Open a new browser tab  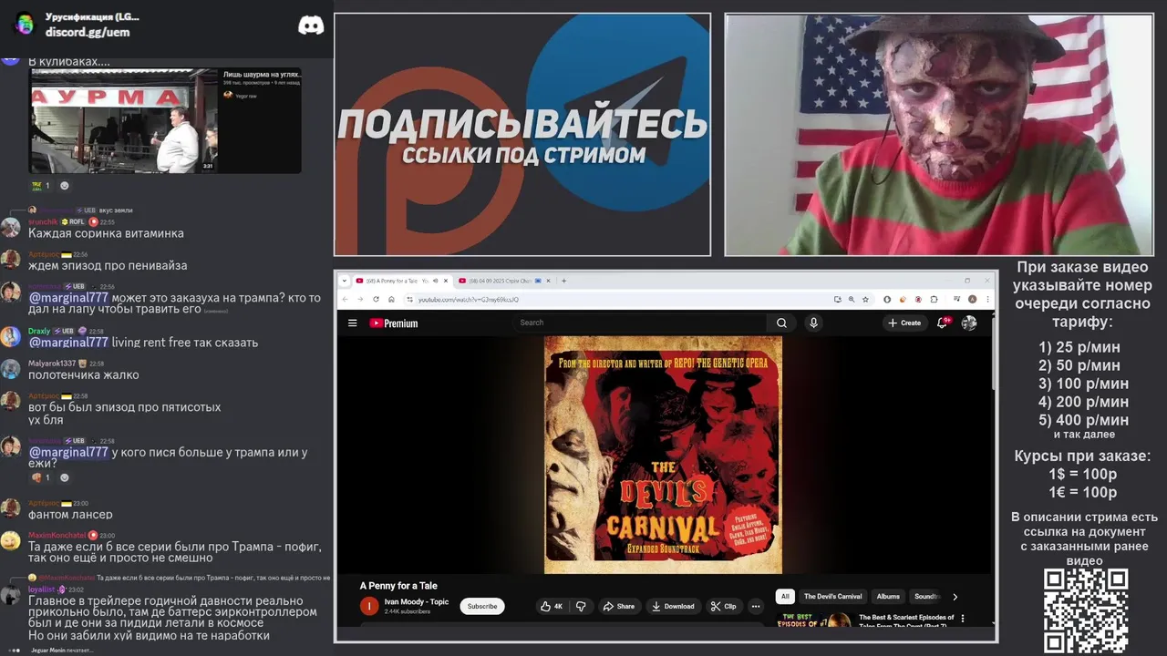pos(563,281)
